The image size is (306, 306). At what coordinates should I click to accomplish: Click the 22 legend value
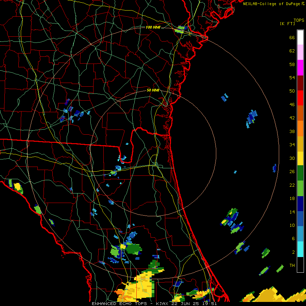292,185
